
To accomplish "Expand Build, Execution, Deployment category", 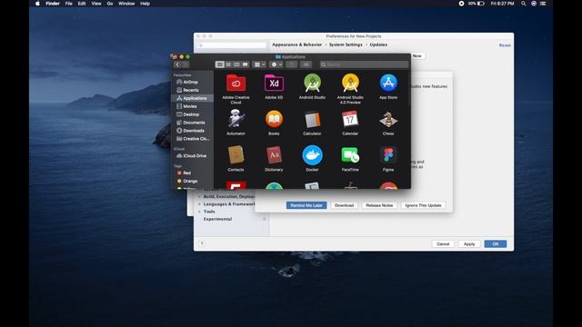I will [x=199, y=197].
